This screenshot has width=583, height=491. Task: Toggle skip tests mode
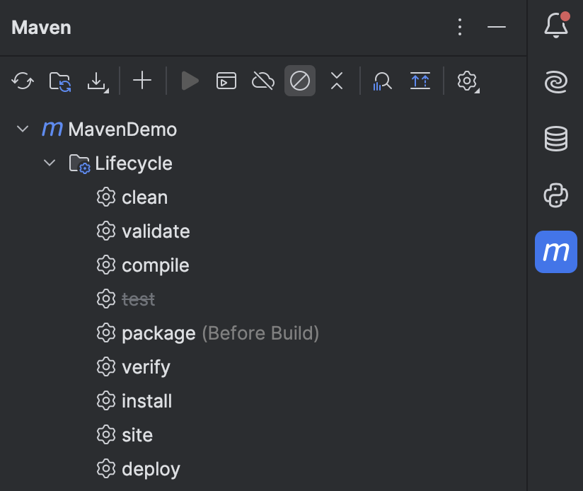[x=300, y=81]
